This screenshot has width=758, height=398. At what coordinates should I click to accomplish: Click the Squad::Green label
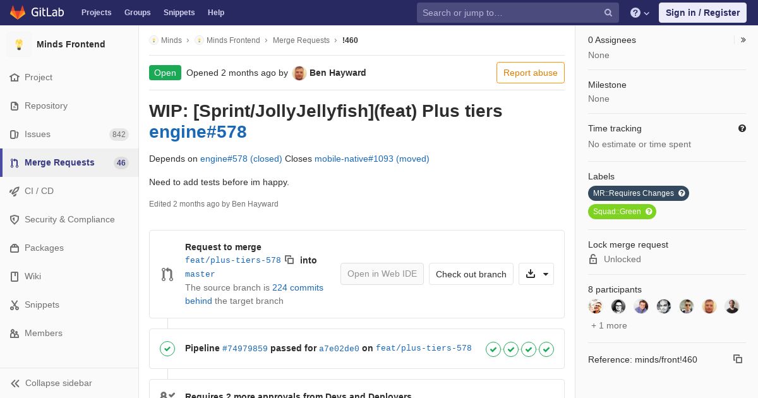[x=622, y=212]
